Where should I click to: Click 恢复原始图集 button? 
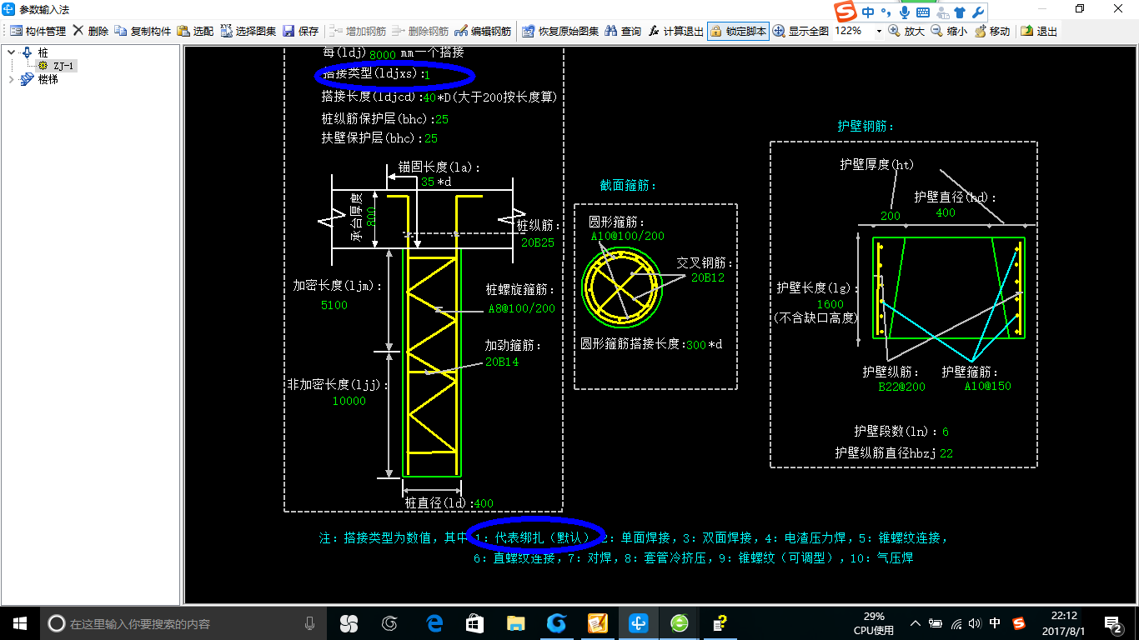click(560, 31)
